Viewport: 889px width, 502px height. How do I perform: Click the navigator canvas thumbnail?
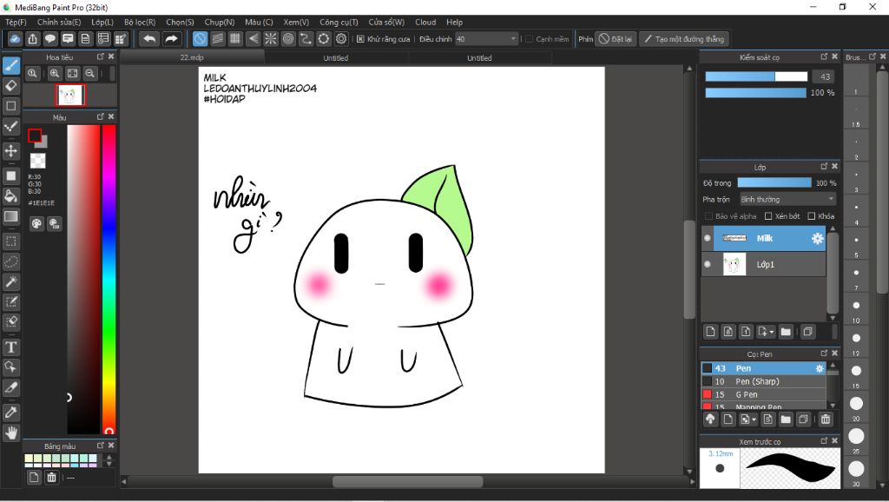point(70,95)
